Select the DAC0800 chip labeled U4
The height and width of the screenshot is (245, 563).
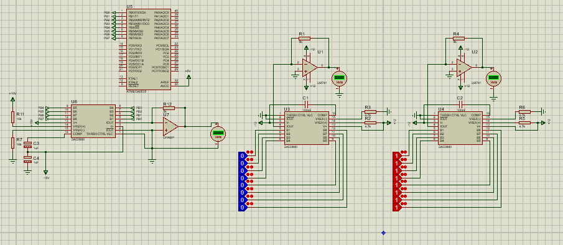(x=460, y=129)
